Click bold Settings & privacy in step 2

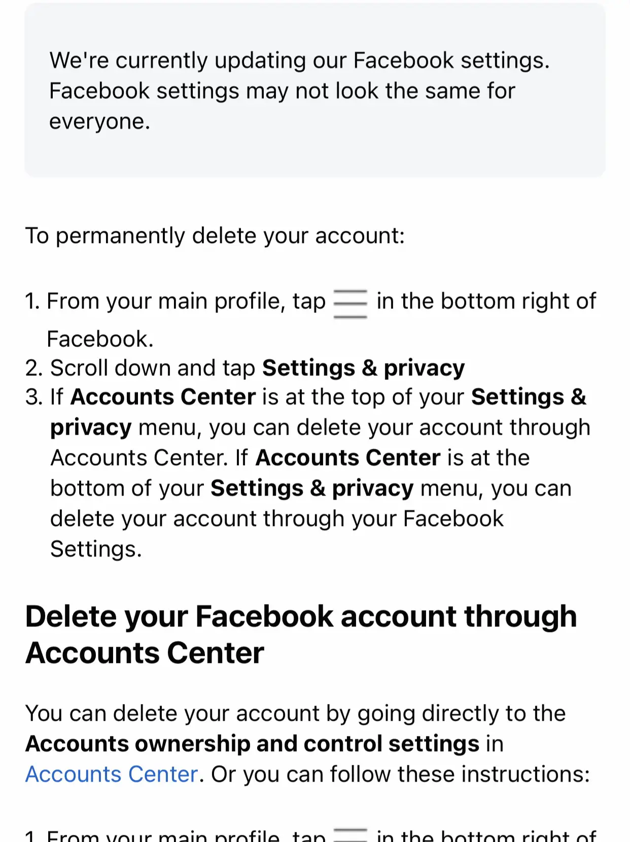(x=363, y=368)
